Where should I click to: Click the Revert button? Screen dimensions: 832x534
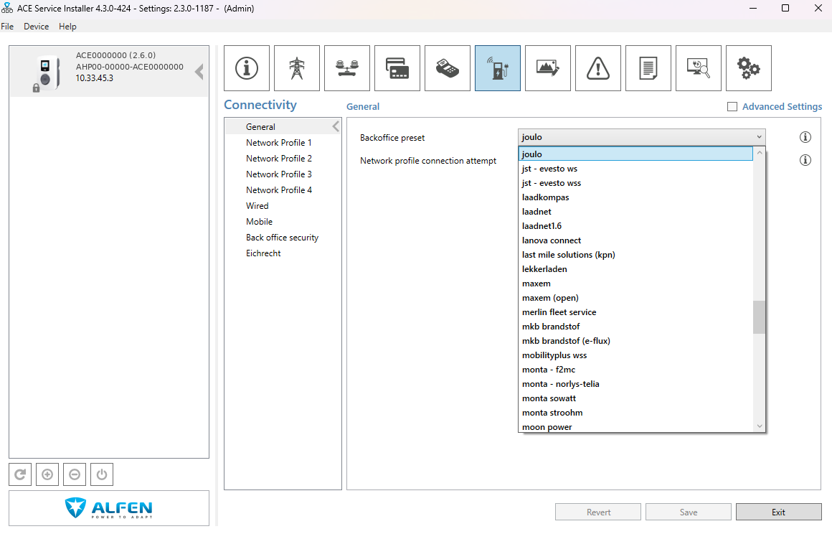click(x=598, y=512)
